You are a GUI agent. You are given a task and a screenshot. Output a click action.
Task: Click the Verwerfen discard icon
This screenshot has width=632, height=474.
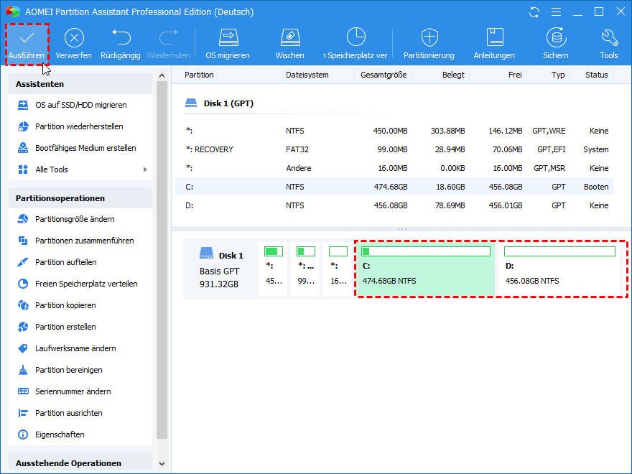pos(74,38)
